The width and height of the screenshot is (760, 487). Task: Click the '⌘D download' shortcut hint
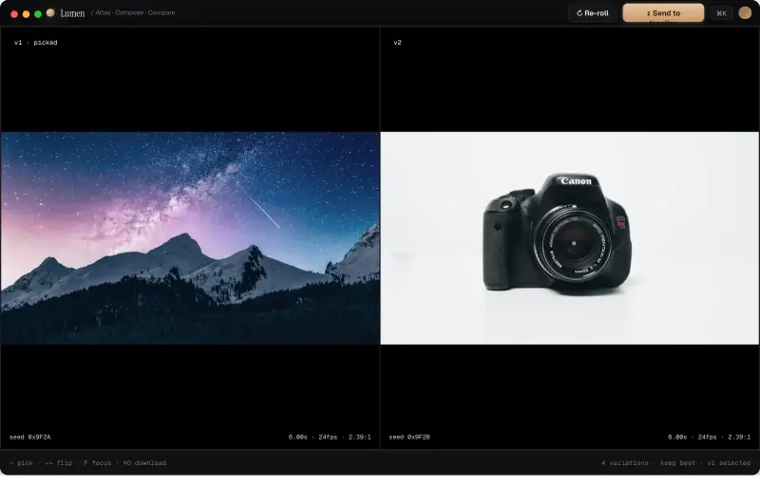(144, 463)
